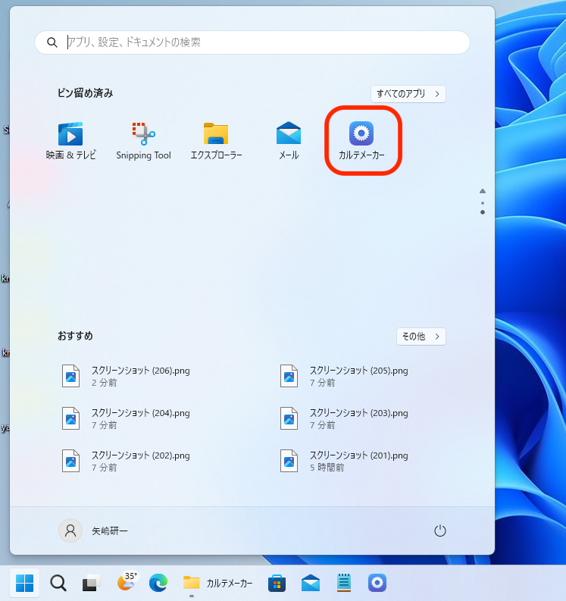566x601 pixels.
Task: Click the weather widget showing 35°
Action: (127, 582)
